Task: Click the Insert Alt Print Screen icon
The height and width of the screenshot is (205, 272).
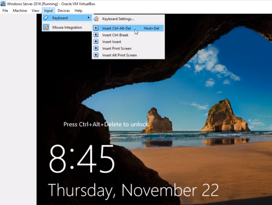Action: coord(96,55)
